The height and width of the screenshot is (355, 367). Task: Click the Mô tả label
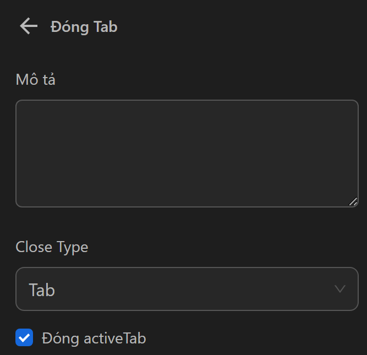pos(36,80)
